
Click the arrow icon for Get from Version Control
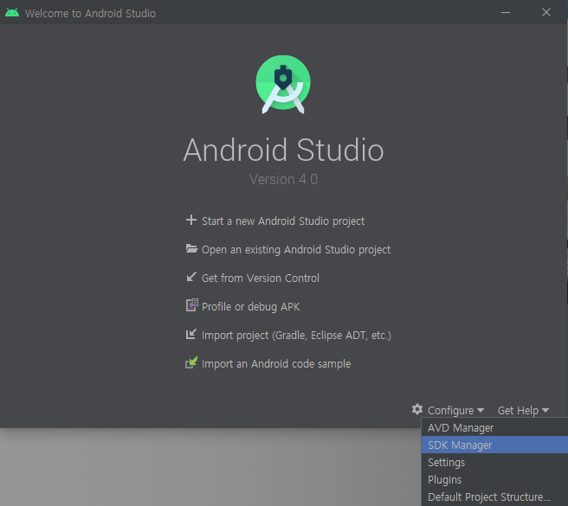point(191,277)
